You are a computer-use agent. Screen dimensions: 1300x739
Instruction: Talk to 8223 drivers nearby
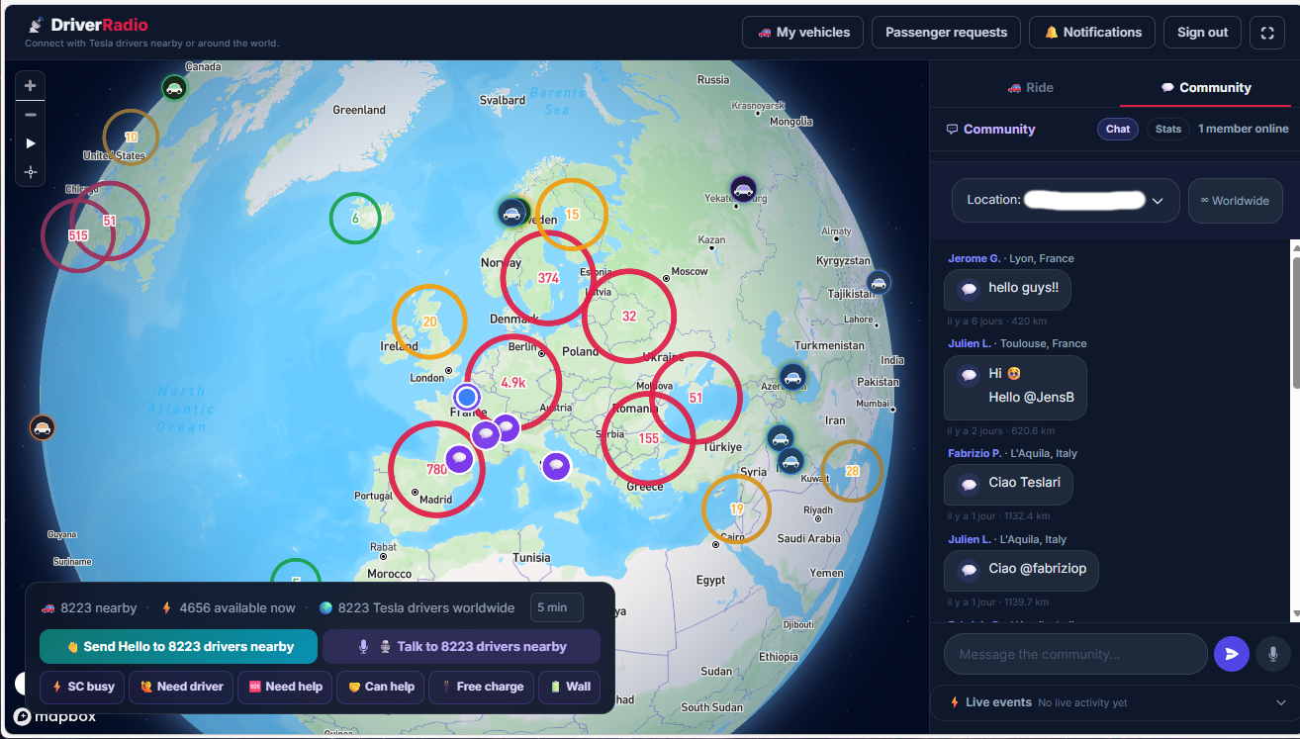[x=461, y=646]
